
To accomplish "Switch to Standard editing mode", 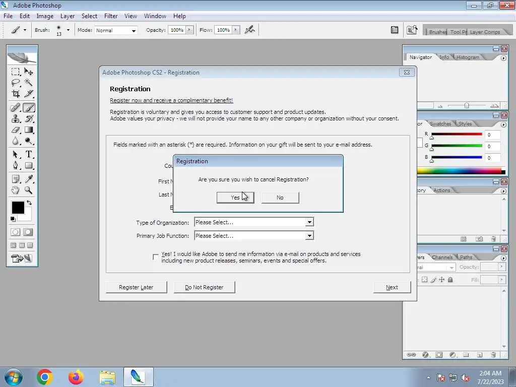I will pos(15,232).
